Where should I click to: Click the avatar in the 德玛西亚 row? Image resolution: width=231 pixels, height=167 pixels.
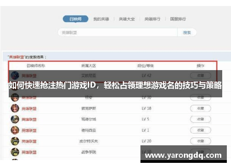point(15,130)
